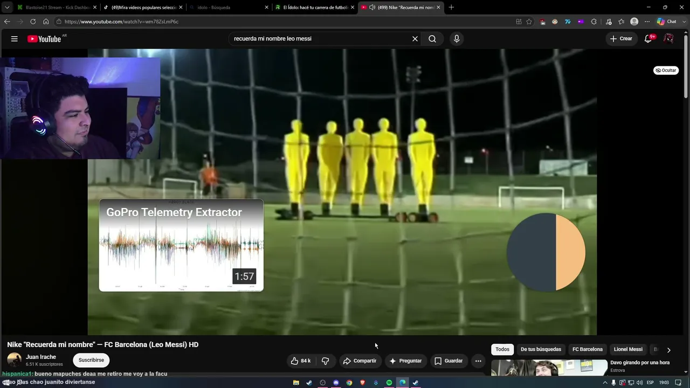Reload the current page
This screenshot has height=388, width=690.
click(33, 22)
